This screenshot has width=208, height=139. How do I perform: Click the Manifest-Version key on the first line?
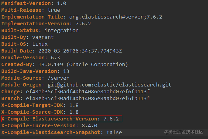pos(26,3)
